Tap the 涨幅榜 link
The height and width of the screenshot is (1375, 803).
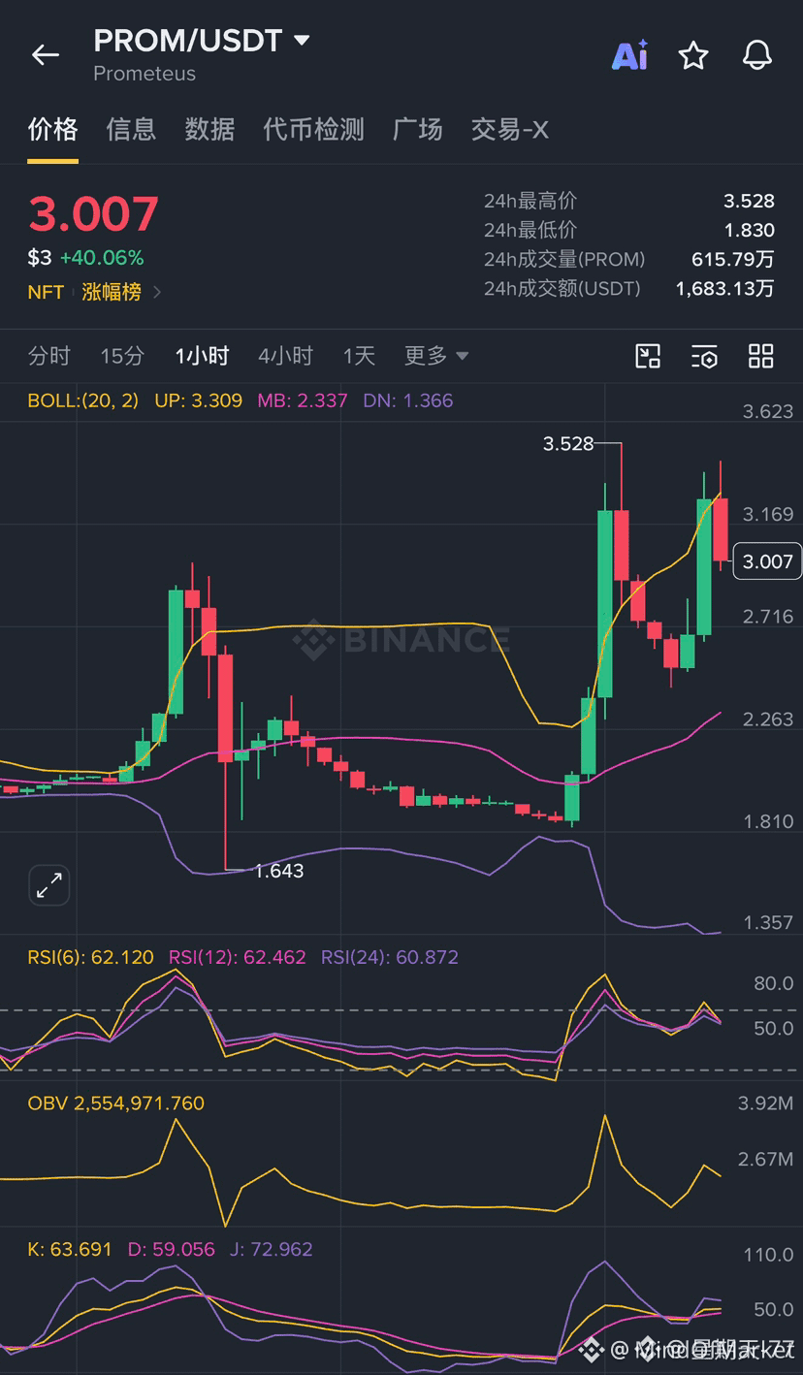pos(112,292)
